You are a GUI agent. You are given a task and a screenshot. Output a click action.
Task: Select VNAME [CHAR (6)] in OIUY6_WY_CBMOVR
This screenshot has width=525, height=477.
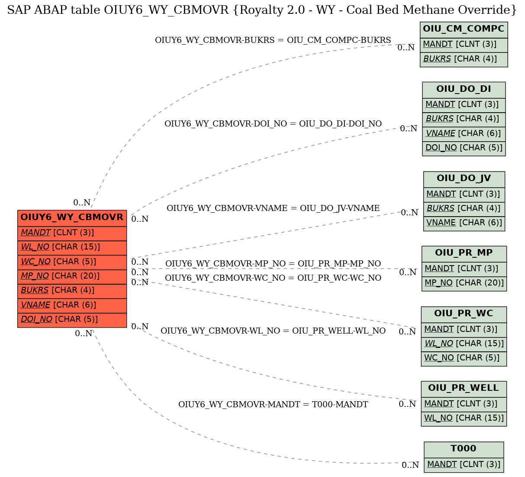(72, 305)
